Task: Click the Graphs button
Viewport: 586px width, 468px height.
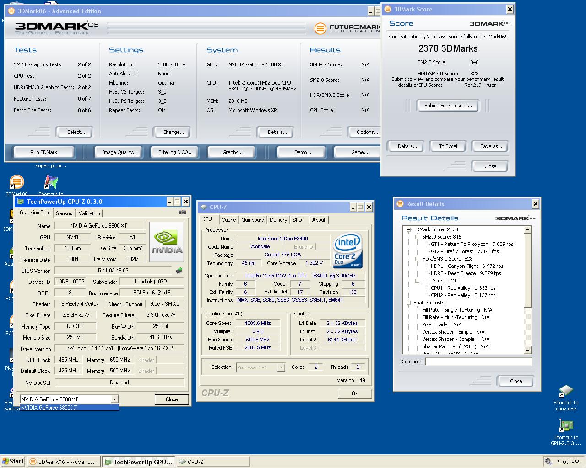Action: tap(233, 152)
